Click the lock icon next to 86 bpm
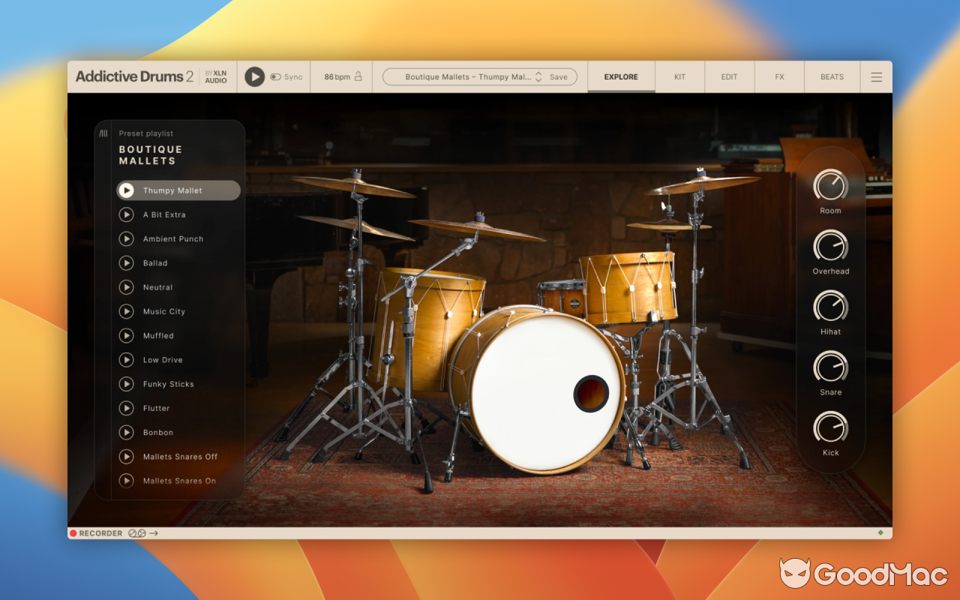960x600 pixels. pyautogui.click(x=358, y=76)
